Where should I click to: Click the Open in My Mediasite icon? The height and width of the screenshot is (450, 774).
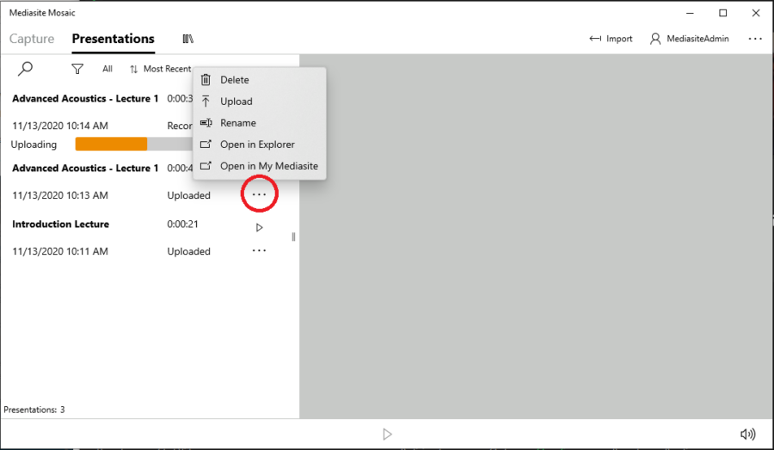[x=206, y=166]
